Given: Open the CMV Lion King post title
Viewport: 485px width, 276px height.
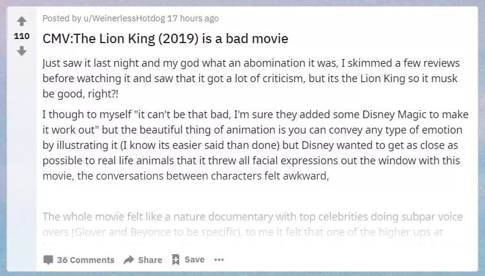Looking at the screenshot, I should point(165,39).
